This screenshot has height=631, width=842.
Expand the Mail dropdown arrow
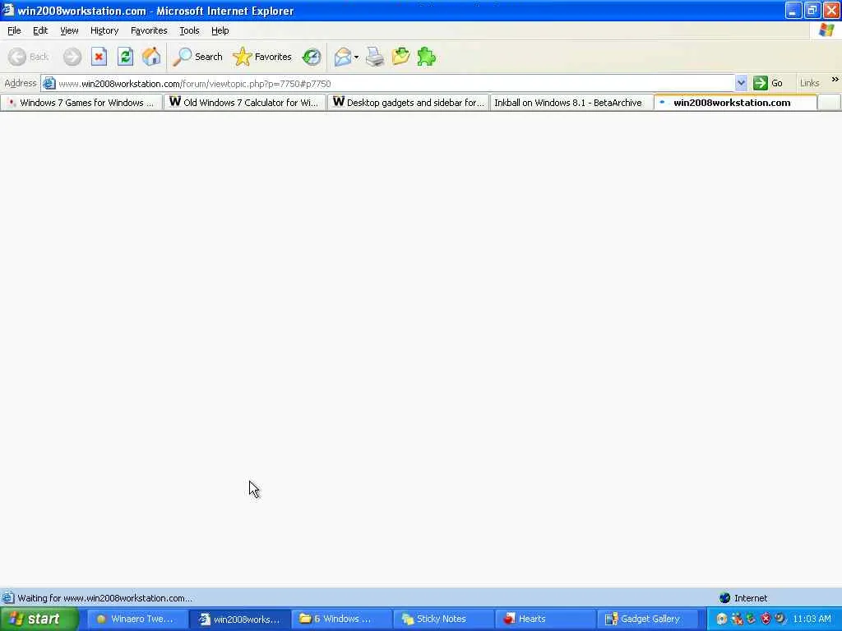(x=357, y=57)
